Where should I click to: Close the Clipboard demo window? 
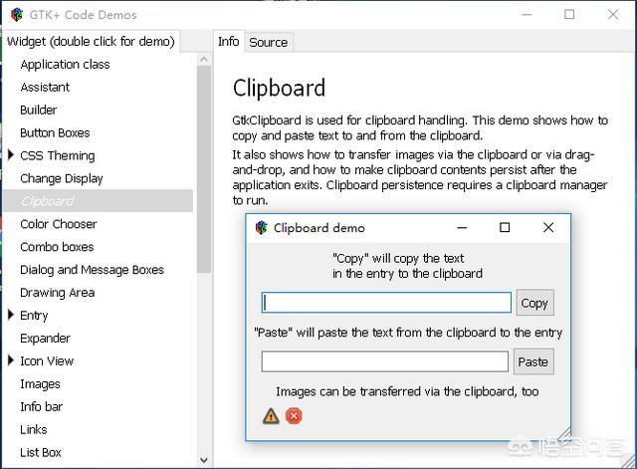click(548, 228)
